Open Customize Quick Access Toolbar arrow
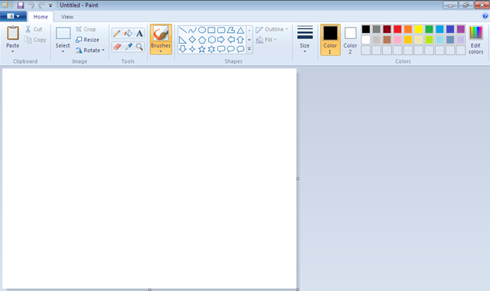Image resolution: width=490 pixels, height=291 pixels. 51,5
